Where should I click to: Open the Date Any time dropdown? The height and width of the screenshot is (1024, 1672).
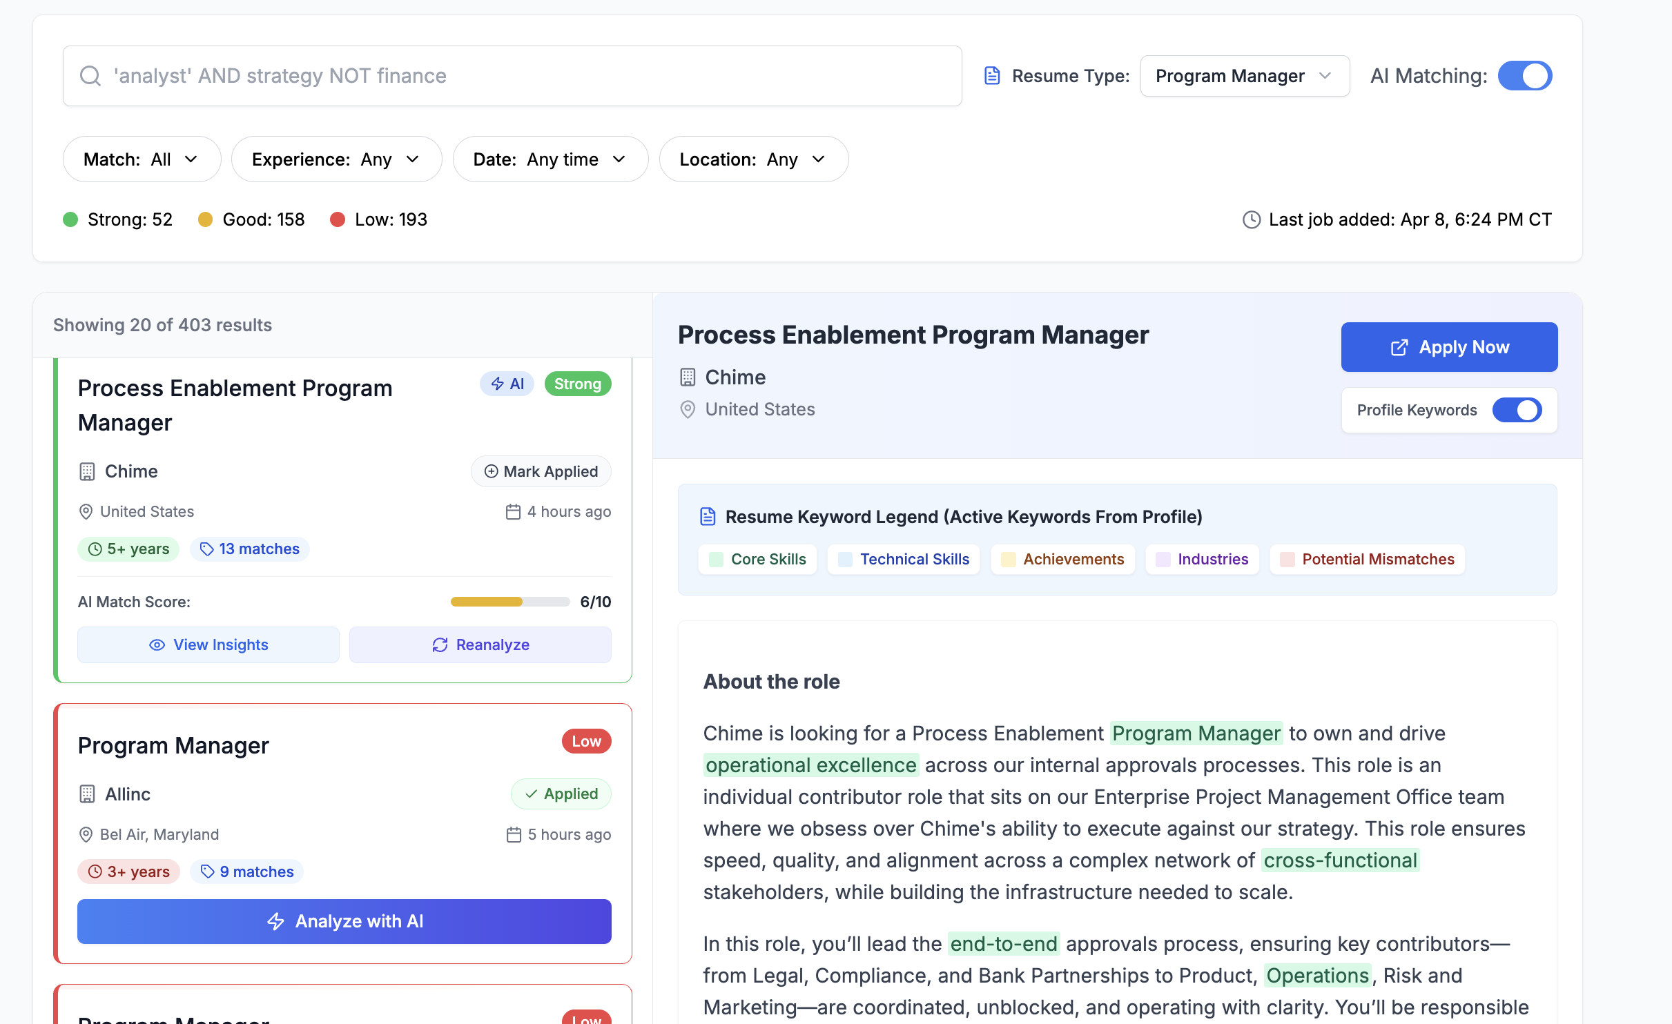click(550, 159)
